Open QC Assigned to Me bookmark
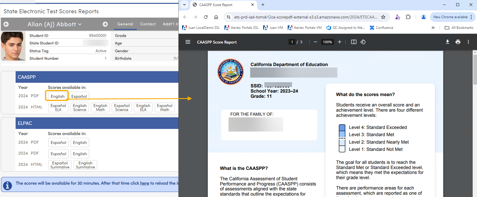477x197 pixels. point(345,28)
